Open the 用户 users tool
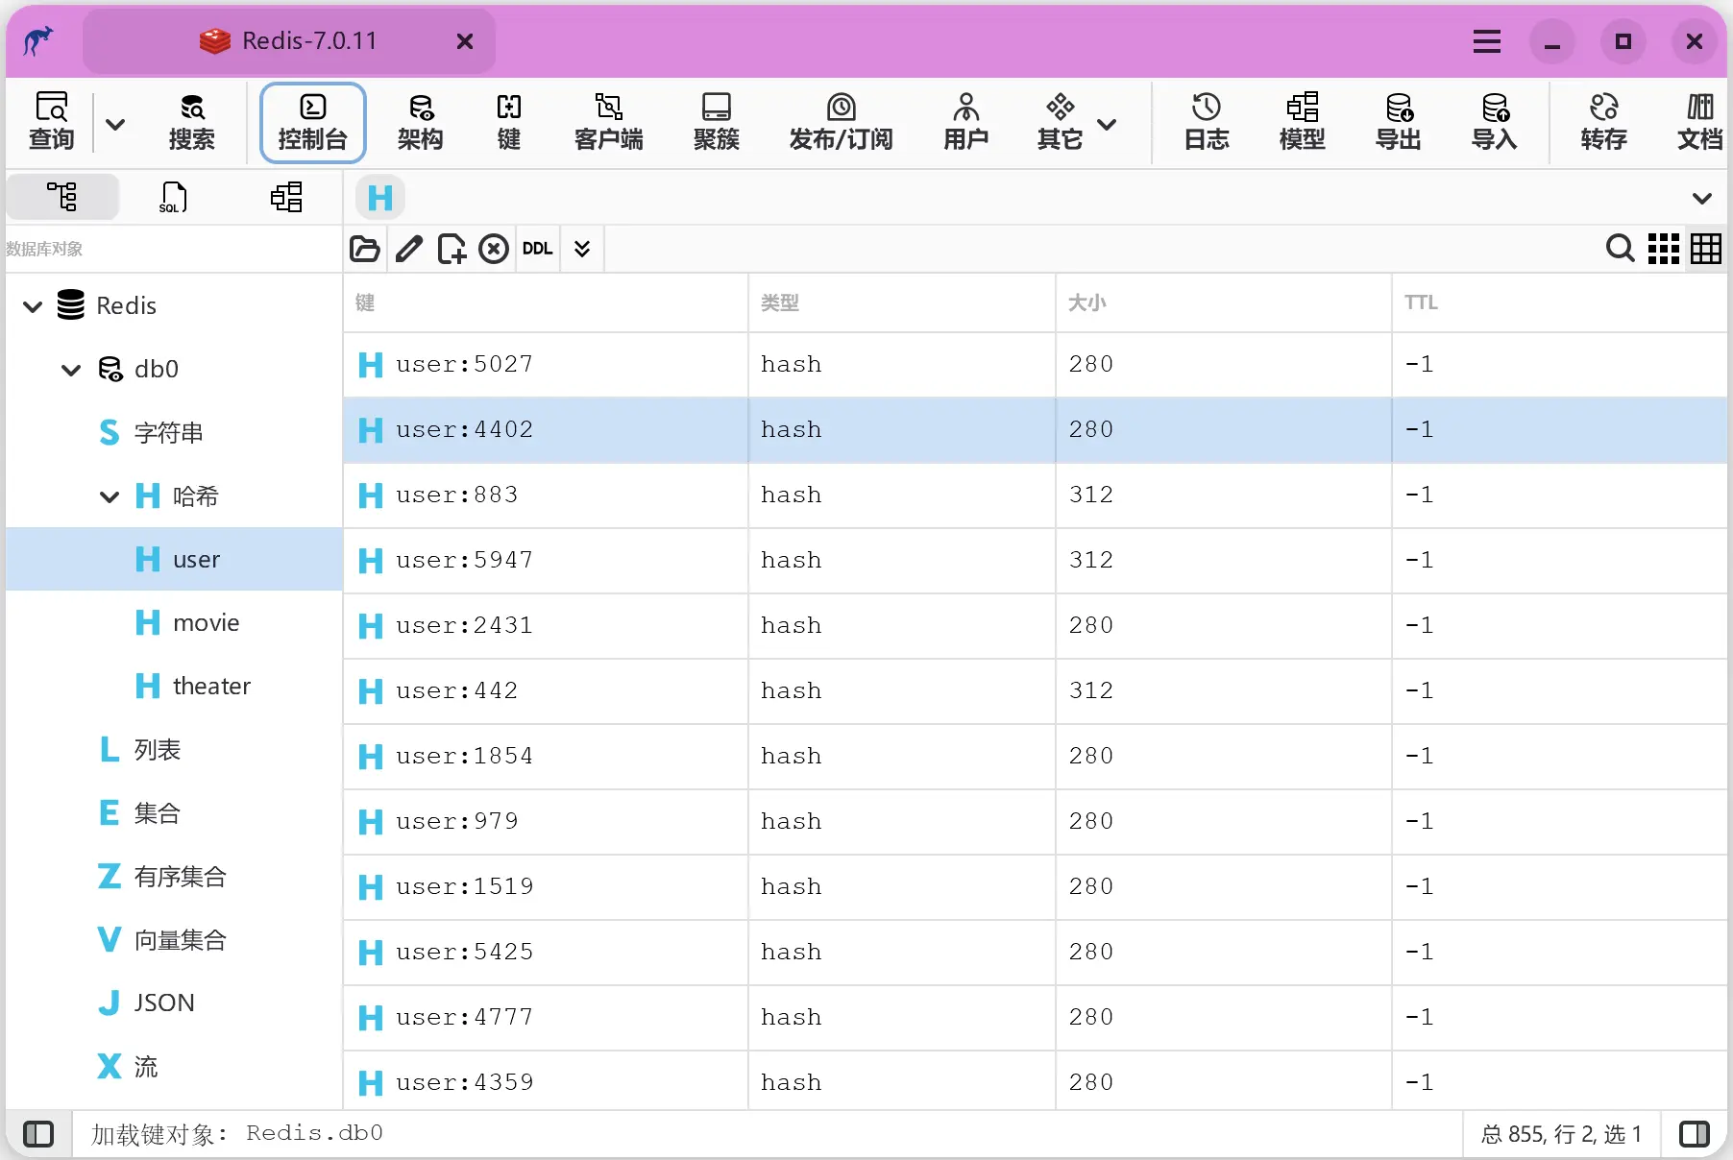The image size is (1733, 1160). tap(965, 122)
